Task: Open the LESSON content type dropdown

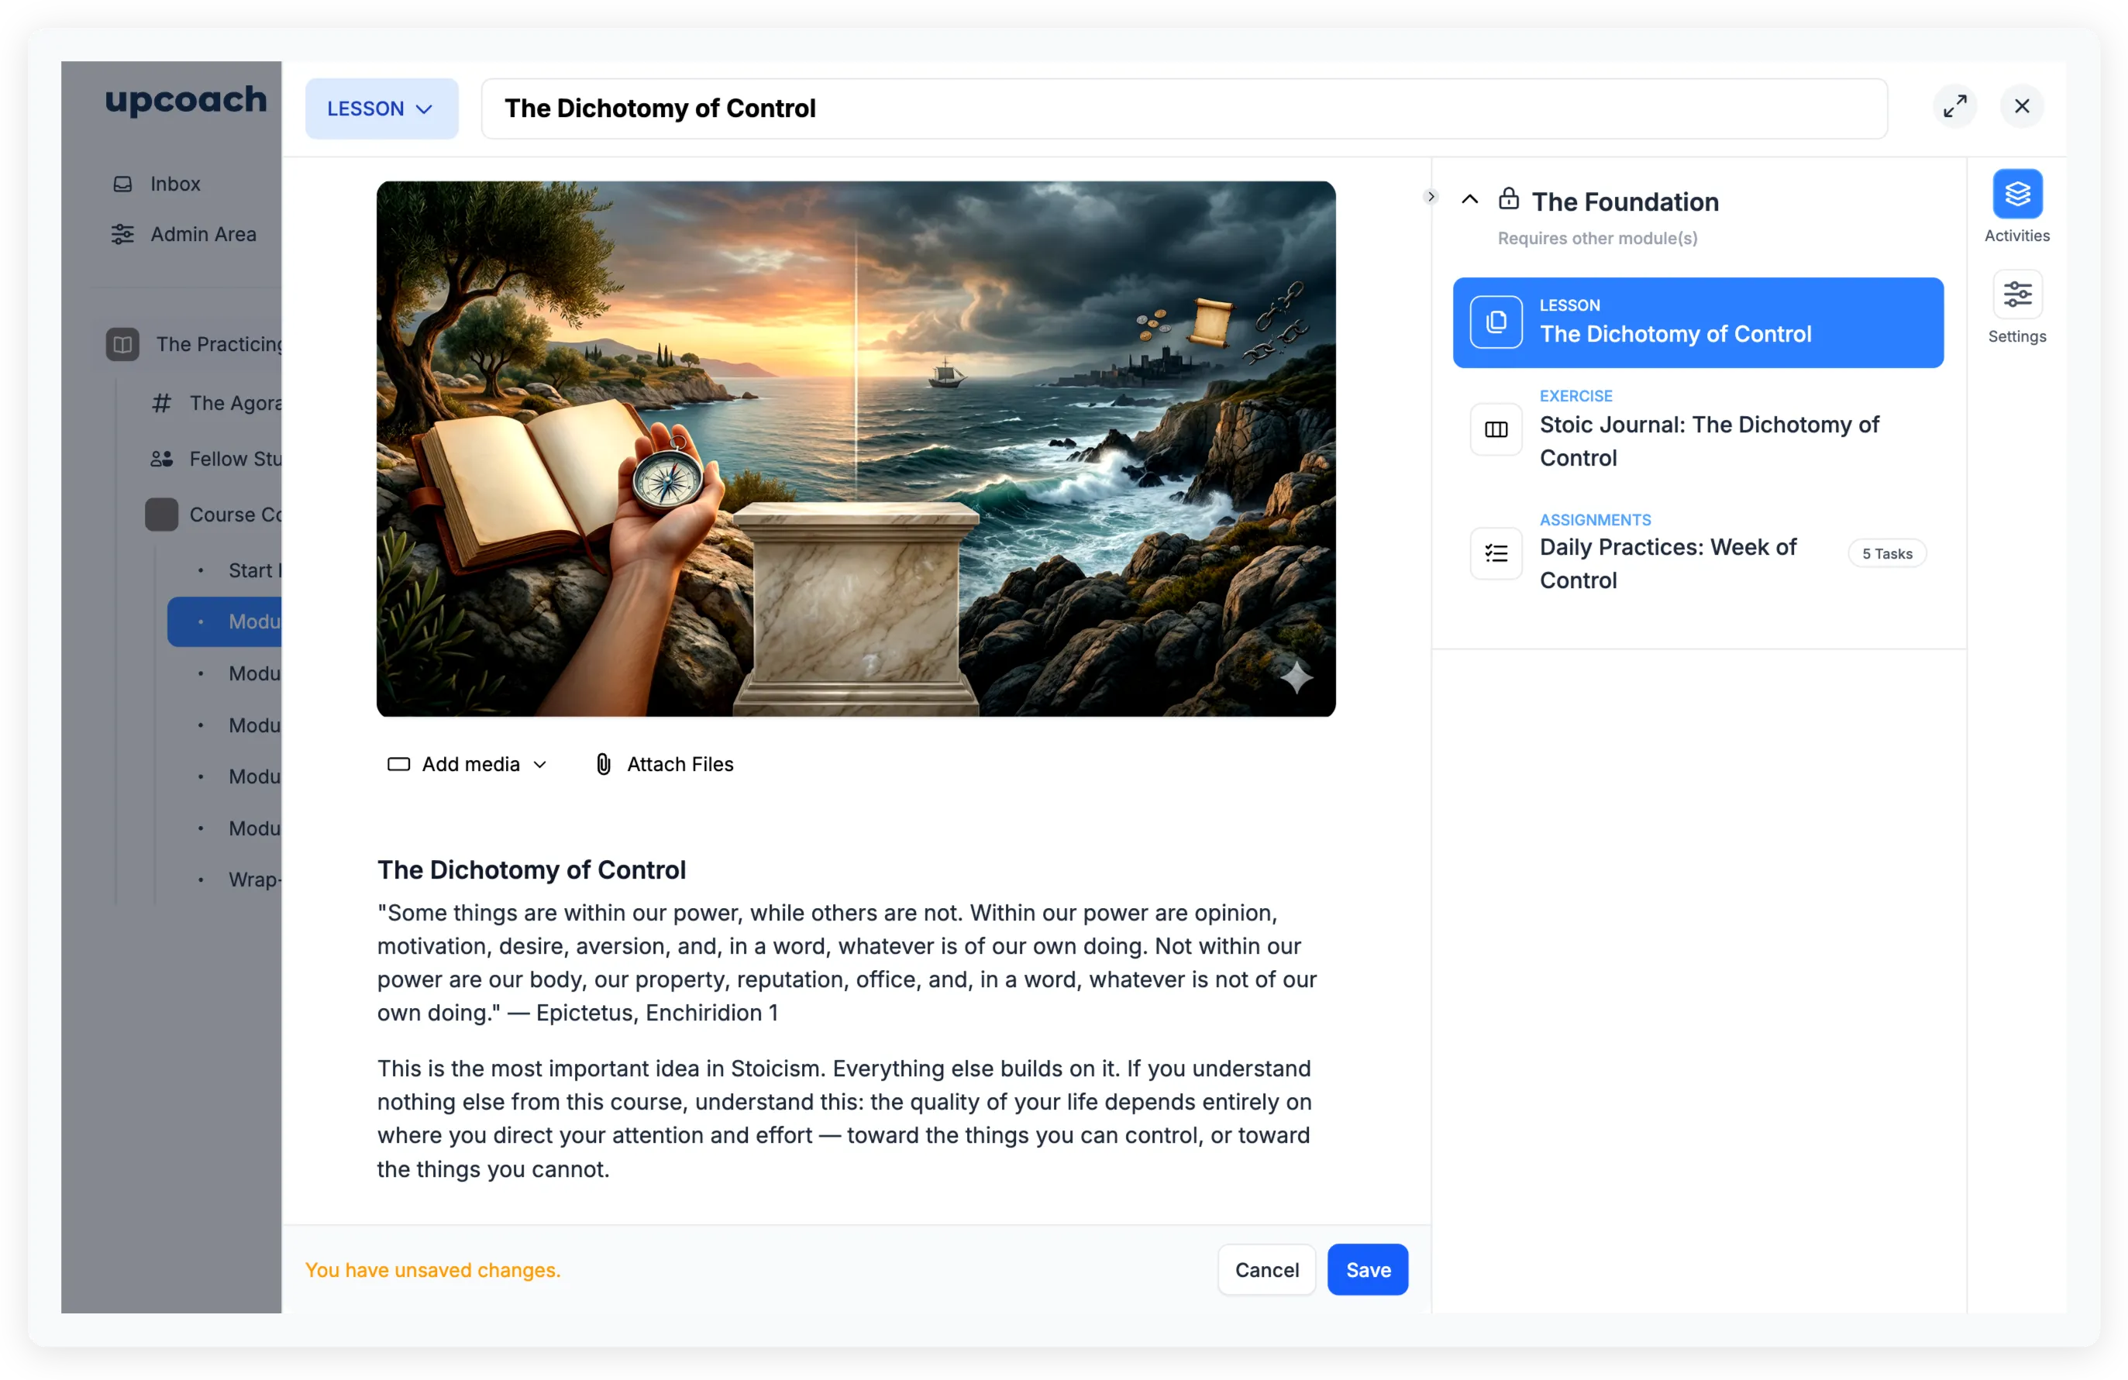Action: click(381, 108)
